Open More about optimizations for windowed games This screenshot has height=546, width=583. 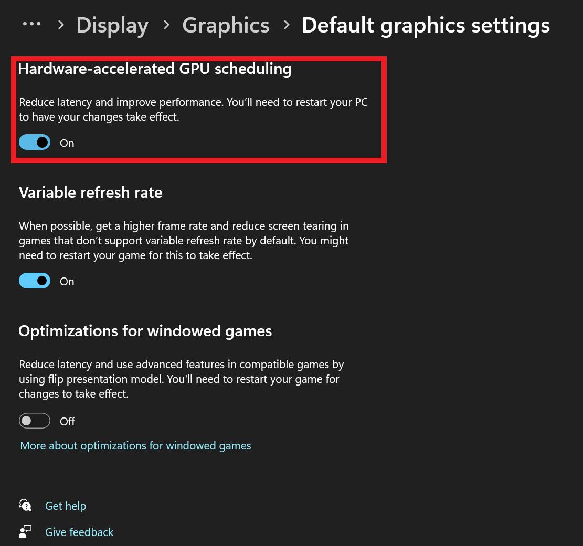(x=135, y=446)
